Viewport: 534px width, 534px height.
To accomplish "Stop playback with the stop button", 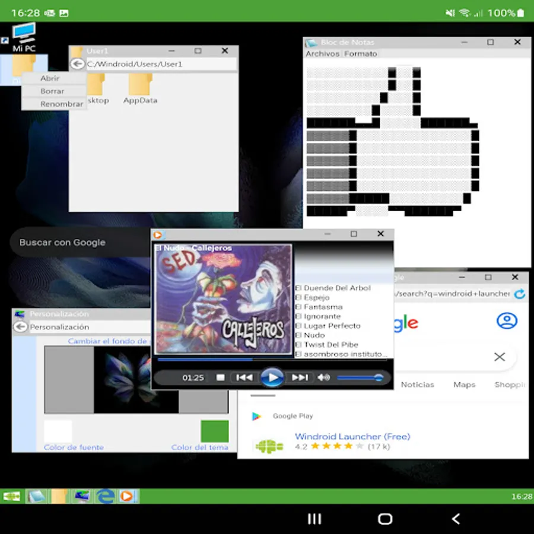I will click(220, 377).
